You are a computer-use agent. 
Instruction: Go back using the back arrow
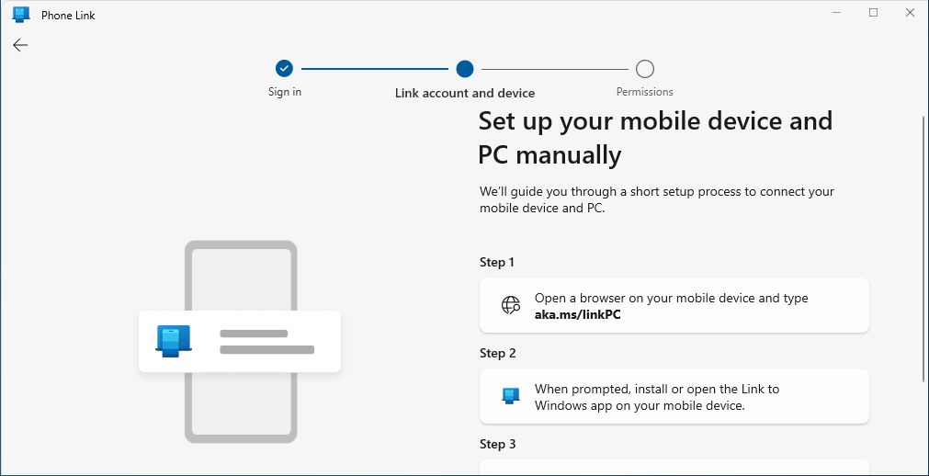pos(20,45)
